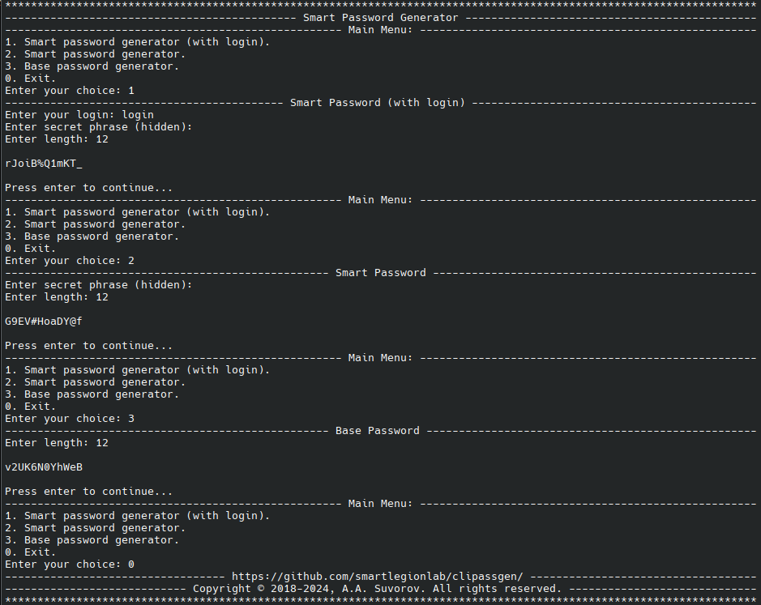Click the 'Smart Password (with login)' section header

[x=378, y=103]
